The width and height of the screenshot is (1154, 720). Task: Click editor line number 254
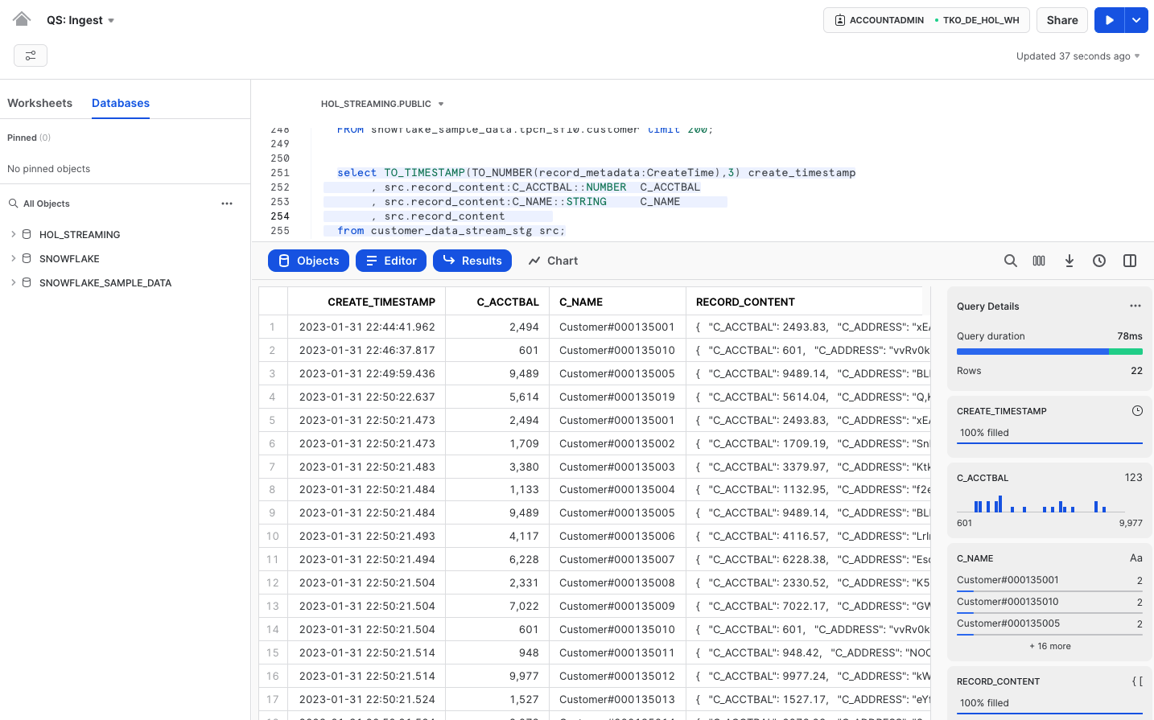pyautogui.click(x=280, y=216)
